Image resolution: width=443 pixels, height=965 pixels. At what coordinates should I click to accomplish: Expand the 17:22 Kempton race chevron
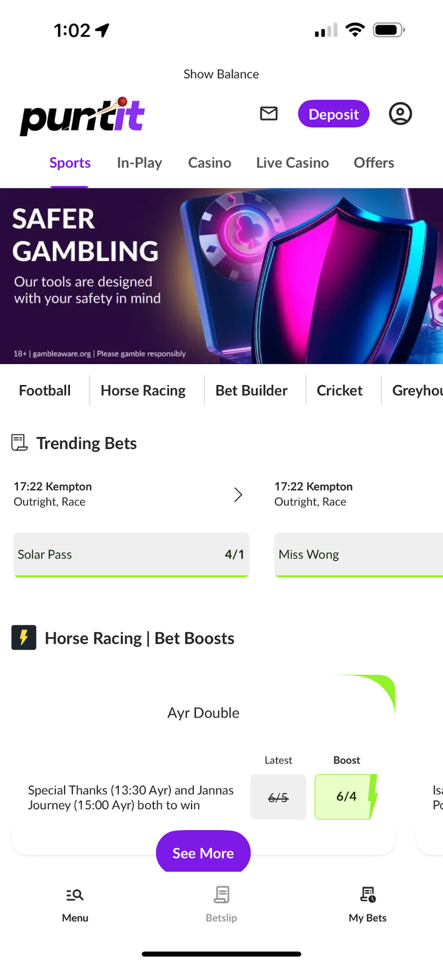coord(238,495)
